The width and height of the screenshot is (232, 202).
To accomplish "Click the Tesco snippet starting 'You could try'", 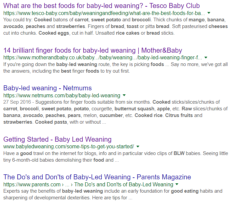I will click(x=115, y=26).
